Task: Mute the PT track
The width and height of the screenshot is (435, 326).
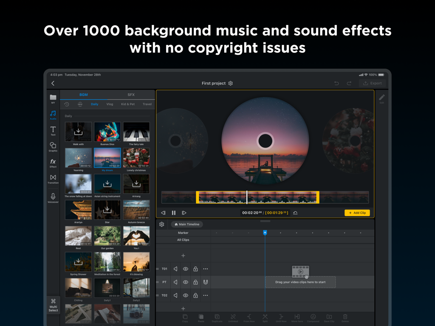Action: (x=175, y=282)
